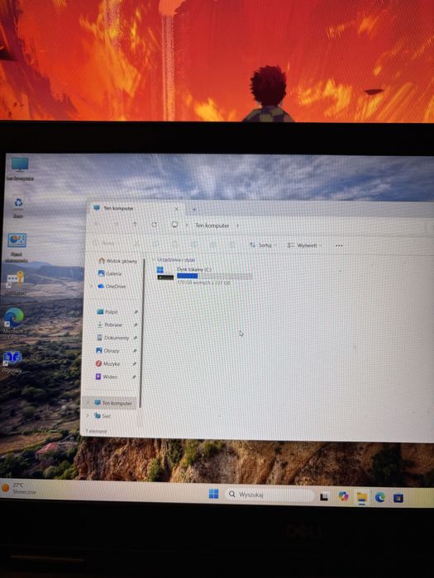Open the three-dots more options menu
The image size is (434, 578).
pos(339,245)
